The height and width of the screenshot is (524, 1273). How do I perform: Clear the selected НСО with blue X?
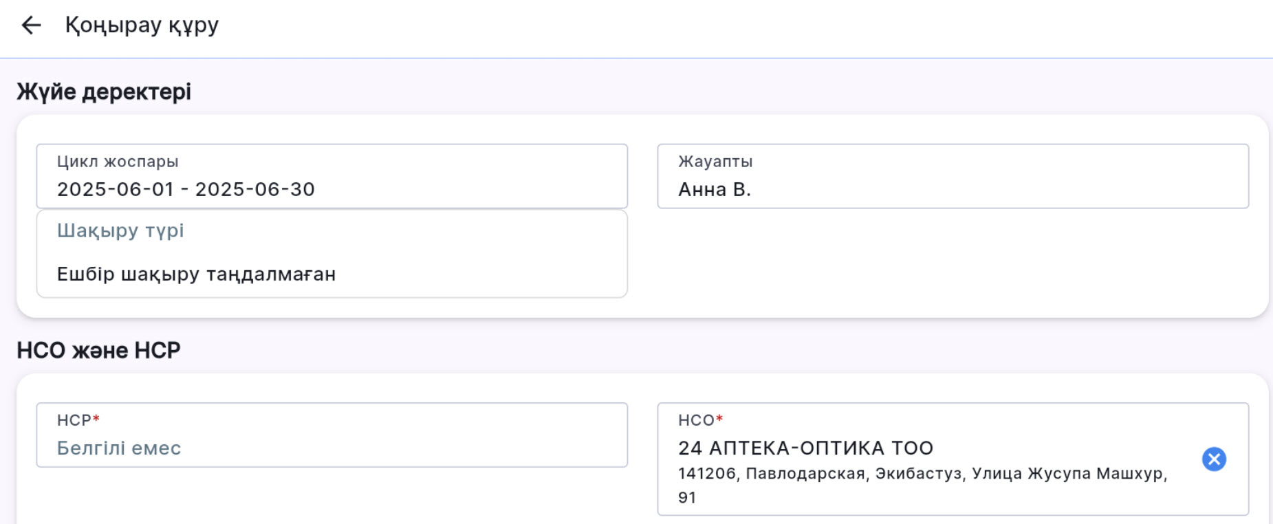pyautogui.click(x=1214, y=459)
